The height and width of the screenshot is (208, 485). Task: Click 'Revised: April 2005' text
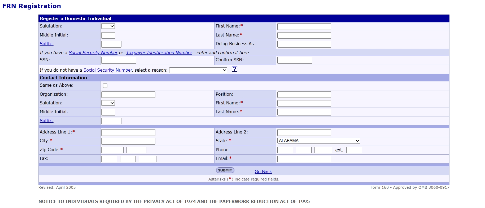[x=57, y=187]
